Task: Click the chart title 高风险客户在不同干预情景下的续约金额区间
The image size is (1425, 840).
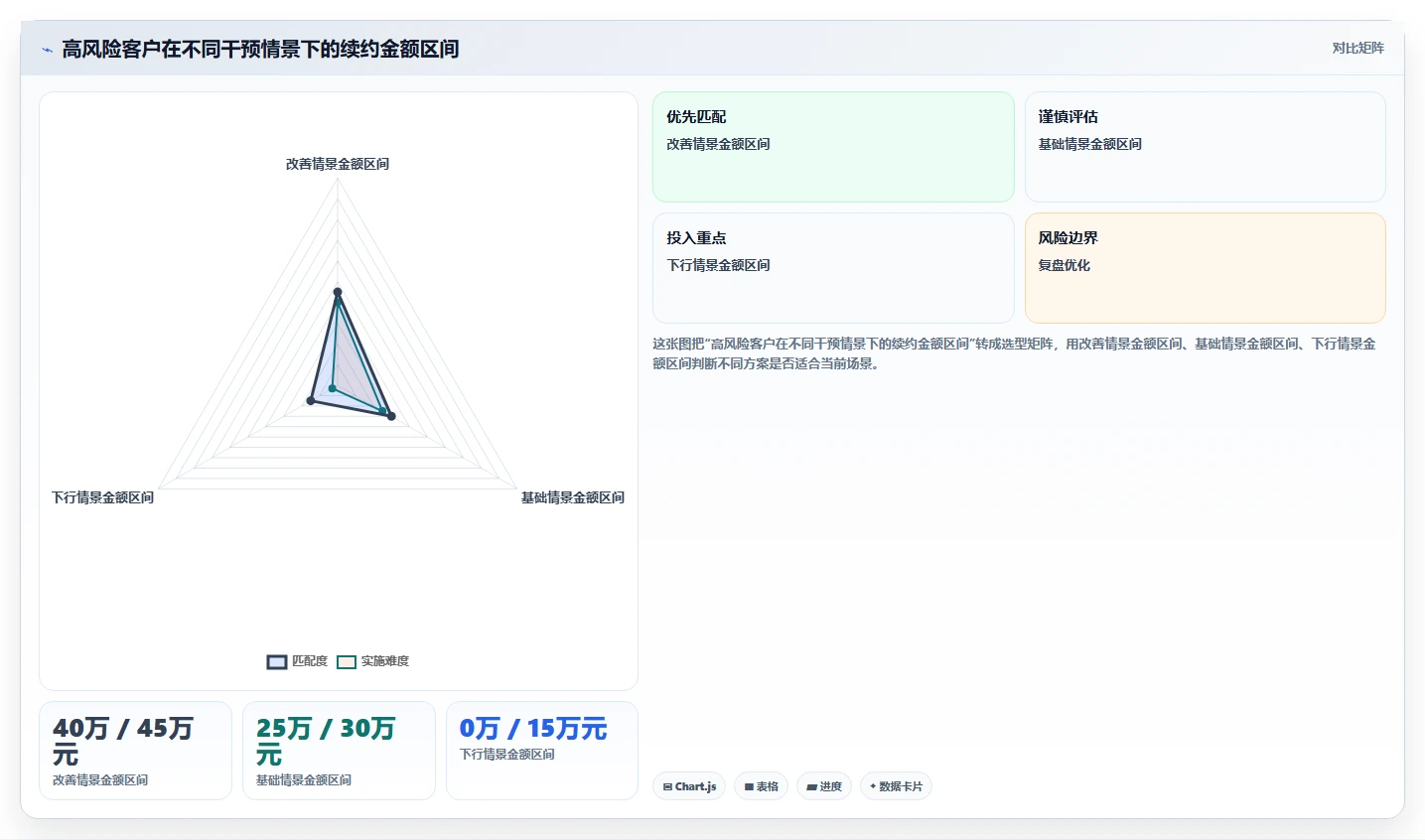Action: tap(260, 49)
